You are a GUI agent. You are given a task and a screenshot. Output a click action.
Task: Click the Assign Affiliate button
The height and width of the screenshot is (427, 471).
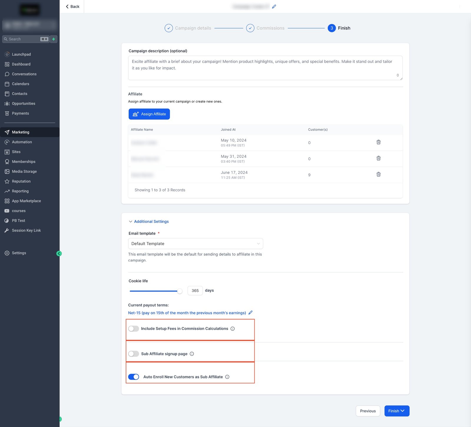tap(149, 114)
